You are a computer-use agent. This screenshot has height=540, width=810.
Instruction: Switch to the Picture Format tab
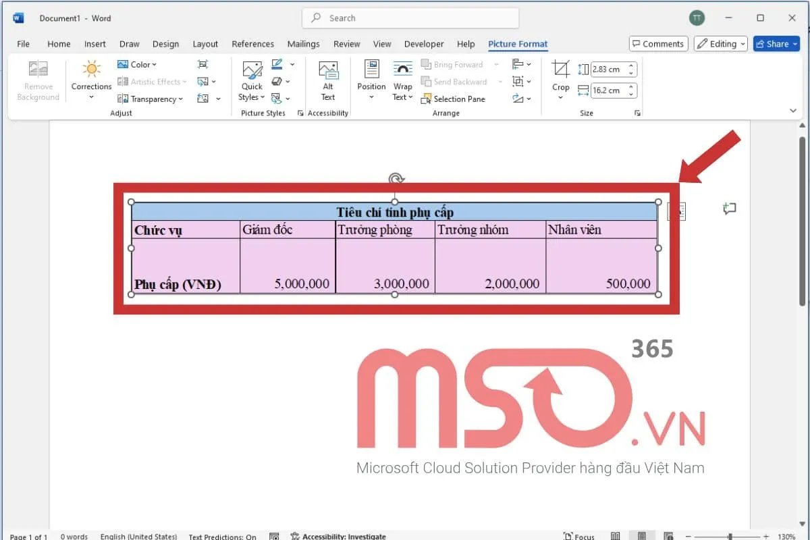[518, 44]
